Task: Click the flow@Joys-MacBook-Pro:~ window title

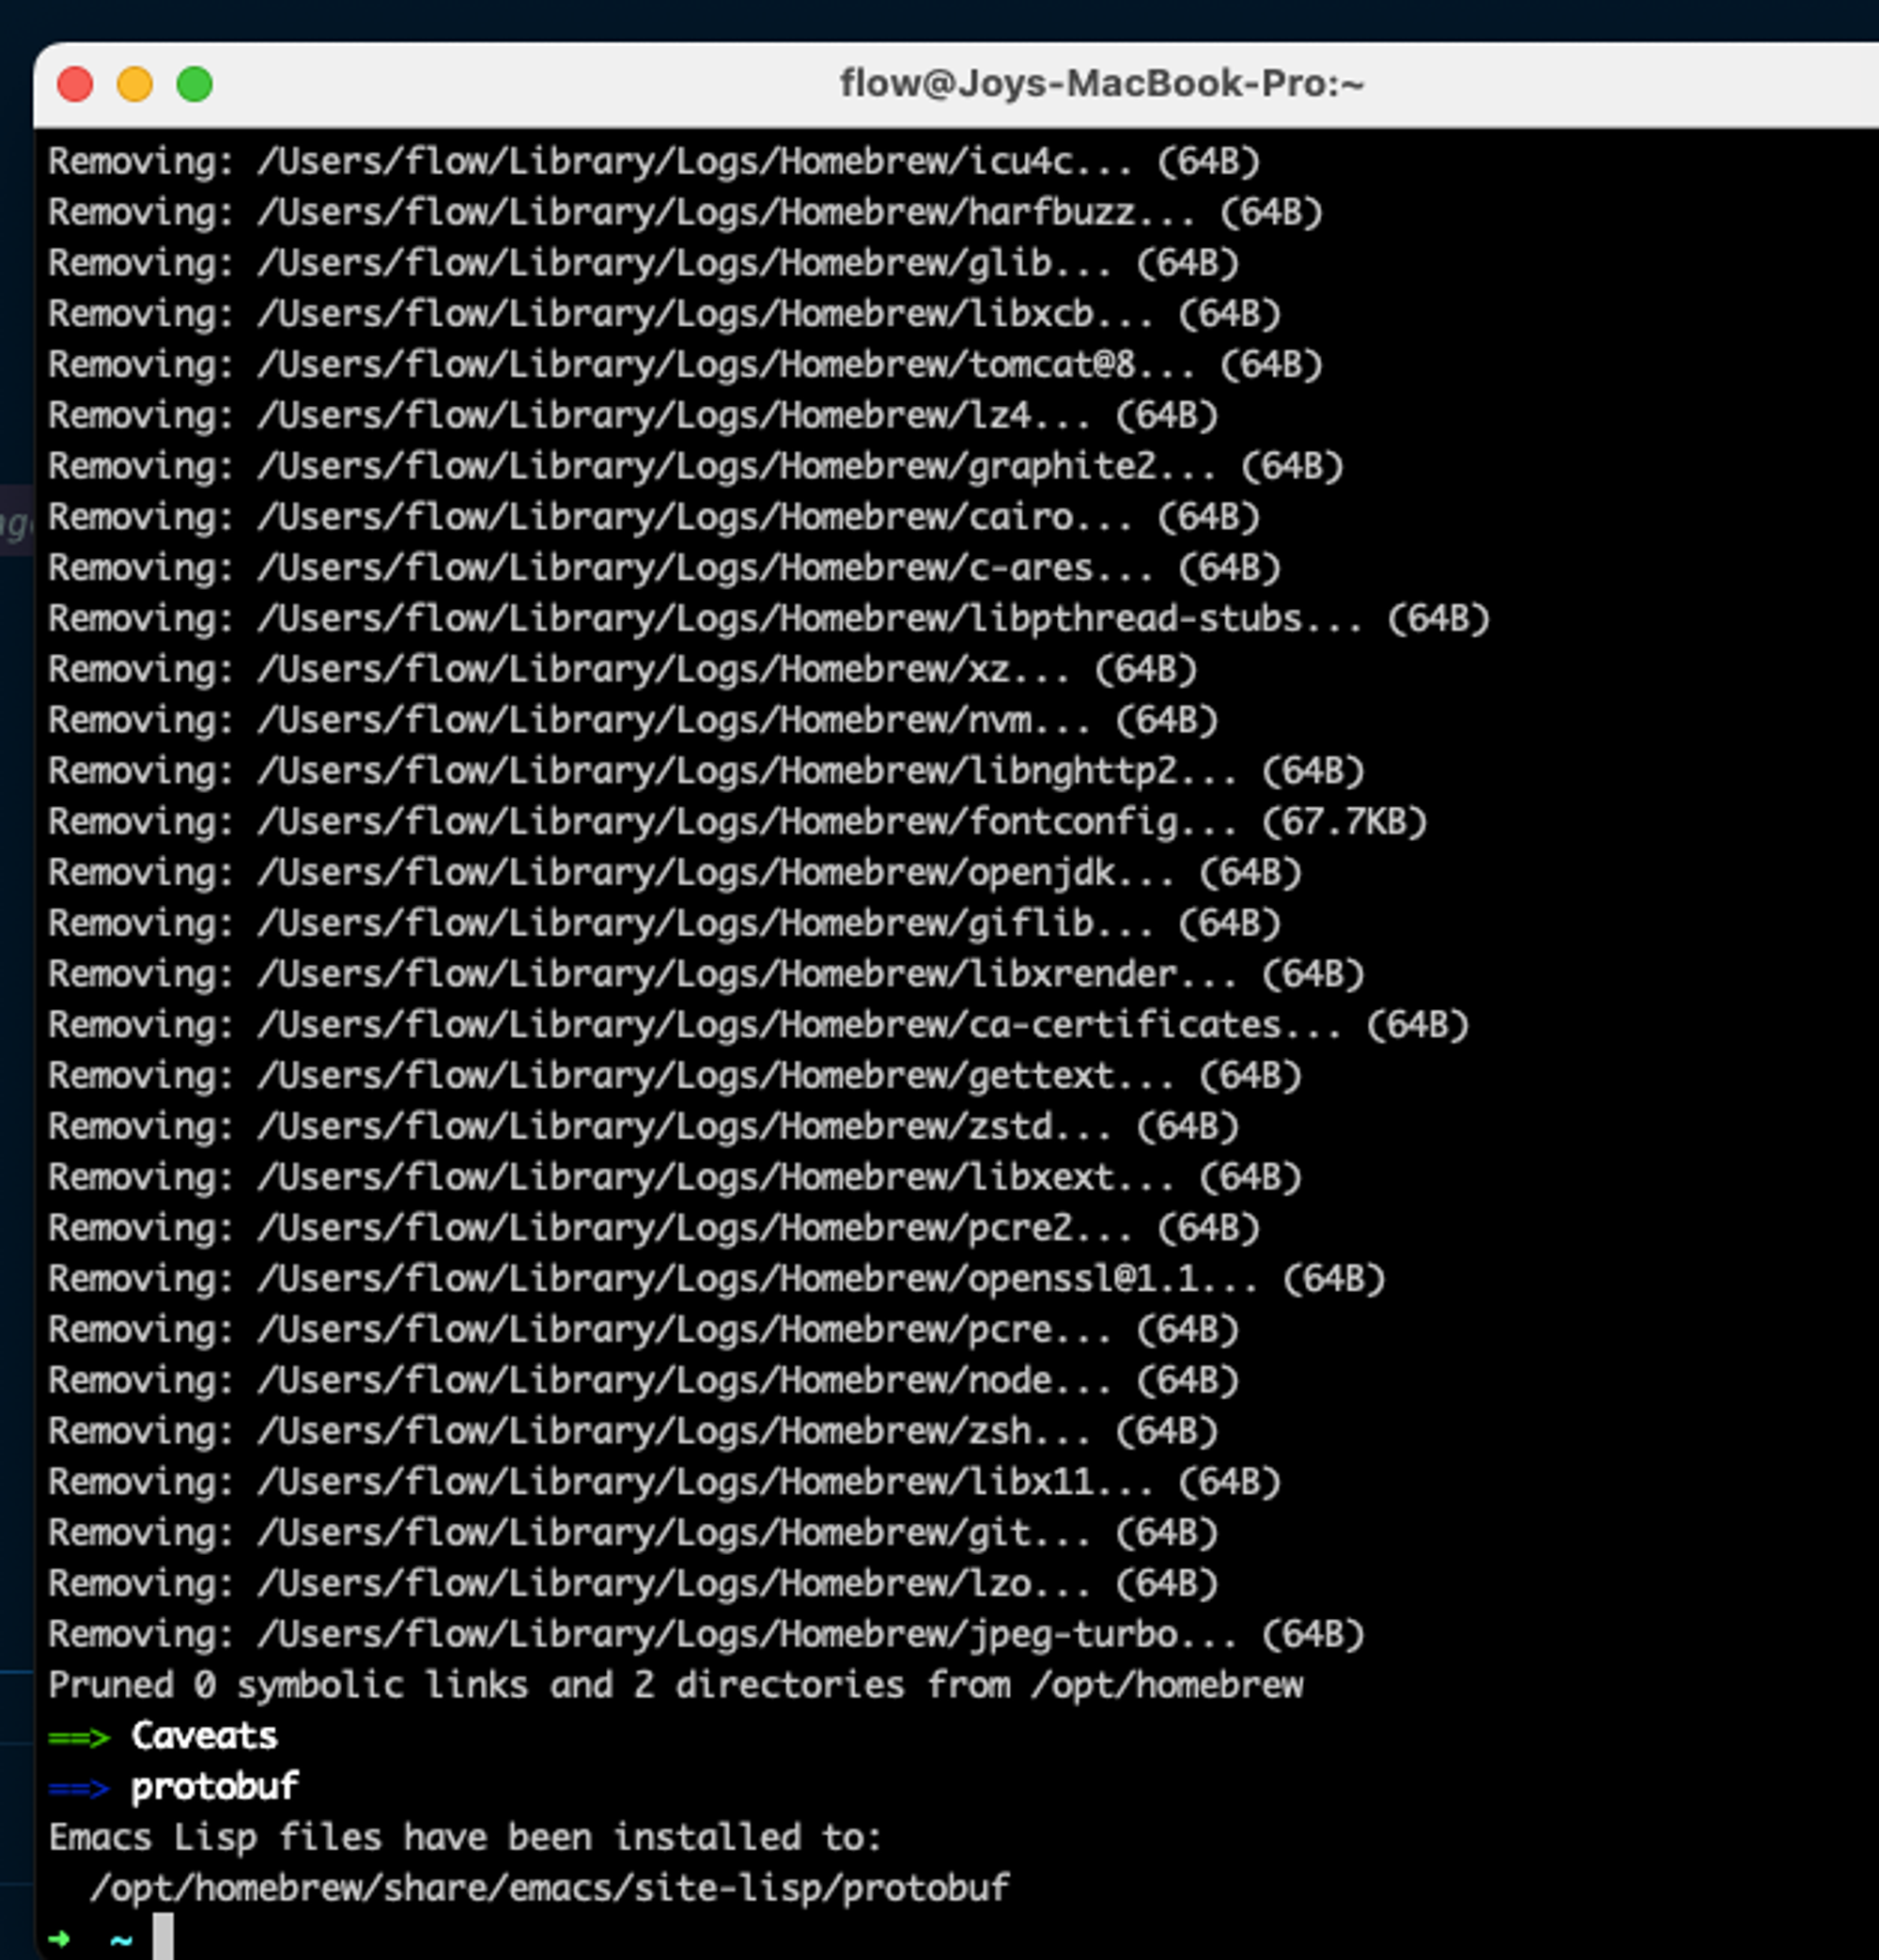Action: pos(1101,84)
